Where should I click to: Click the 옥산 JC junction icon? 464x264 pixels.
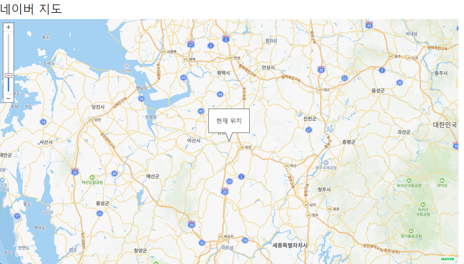point(286,166)
